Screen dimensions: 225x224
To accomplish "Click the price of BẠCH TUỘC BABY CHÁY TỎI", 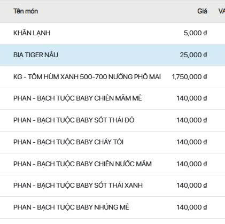I will (x=192, y=142).
